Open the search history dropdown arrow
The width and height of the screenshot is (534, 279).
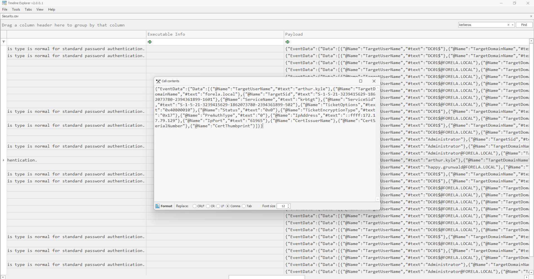[513, 25]
